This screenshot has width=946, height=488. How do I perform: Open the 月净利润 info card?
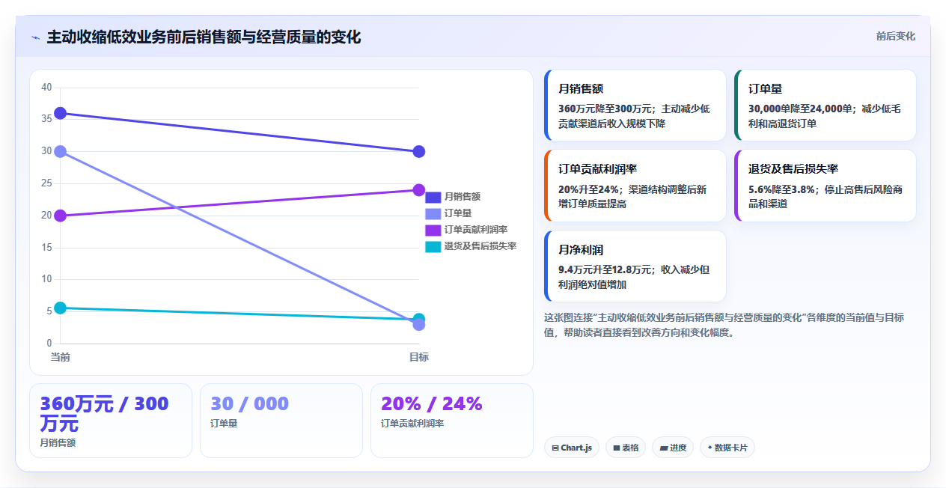[635, 266]
